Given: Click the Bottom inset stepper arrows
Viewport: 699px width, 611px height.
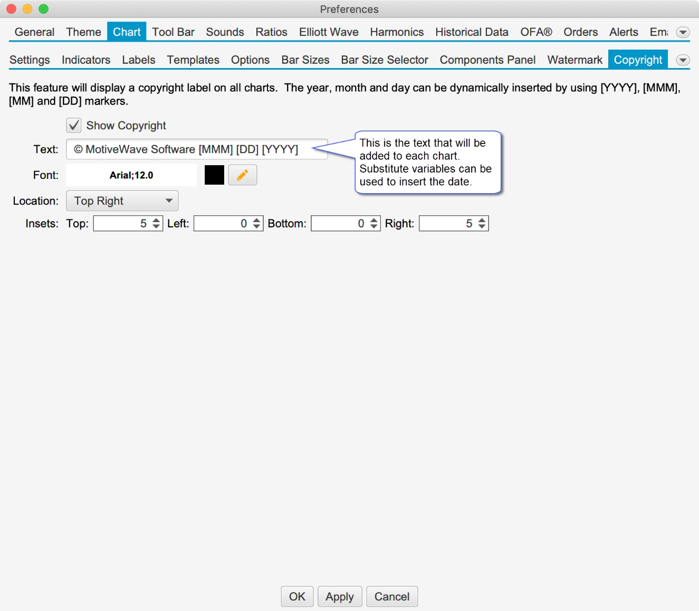Looking at the screenshot, I should 374,224.
